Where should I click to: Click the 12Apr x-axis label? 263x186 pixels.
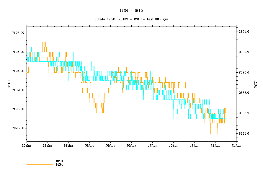[x=152, y=146]
